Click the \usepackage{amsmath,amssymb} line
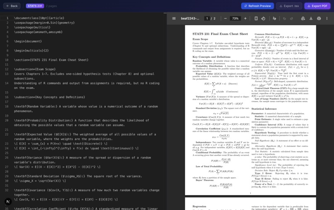This screenshot has height=210, width=334. 39,32
